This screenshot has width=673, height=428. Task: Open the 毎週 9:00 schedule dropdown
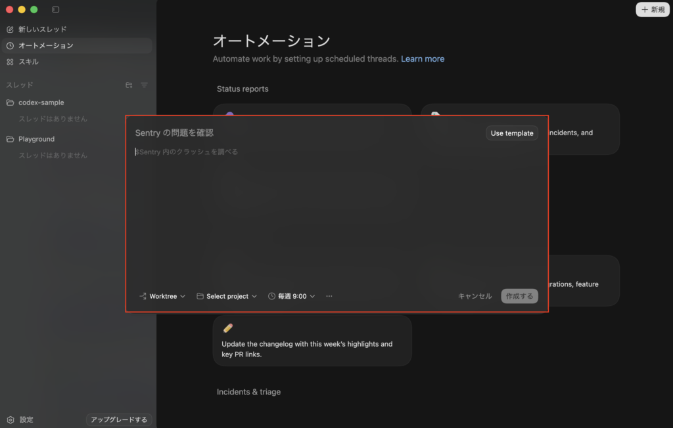tap(292, 296)
